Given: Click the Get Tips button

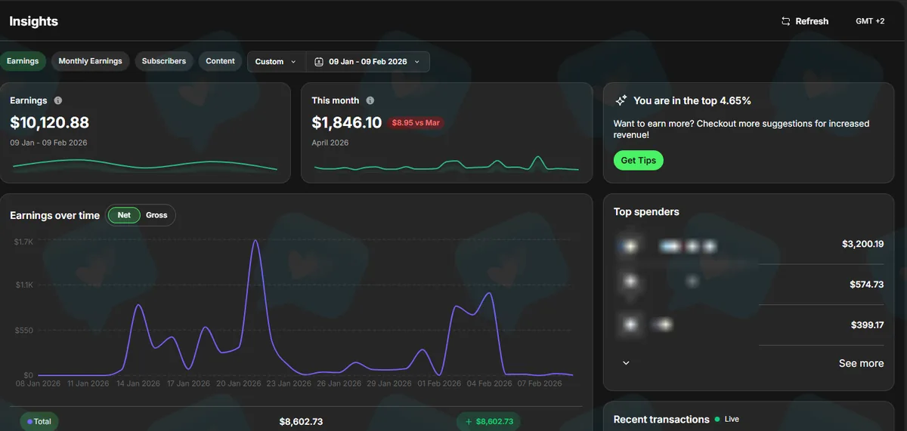Looking at the screenshot, I should click(638, 160).
